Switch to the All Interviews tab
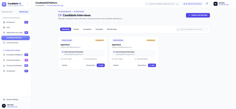 click(x=112, y=29)
